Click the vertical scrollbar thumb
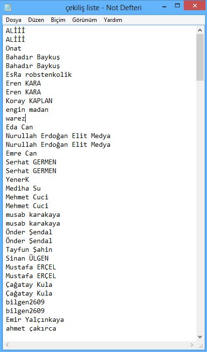The image size is (207, 352). tap(200, 57)
